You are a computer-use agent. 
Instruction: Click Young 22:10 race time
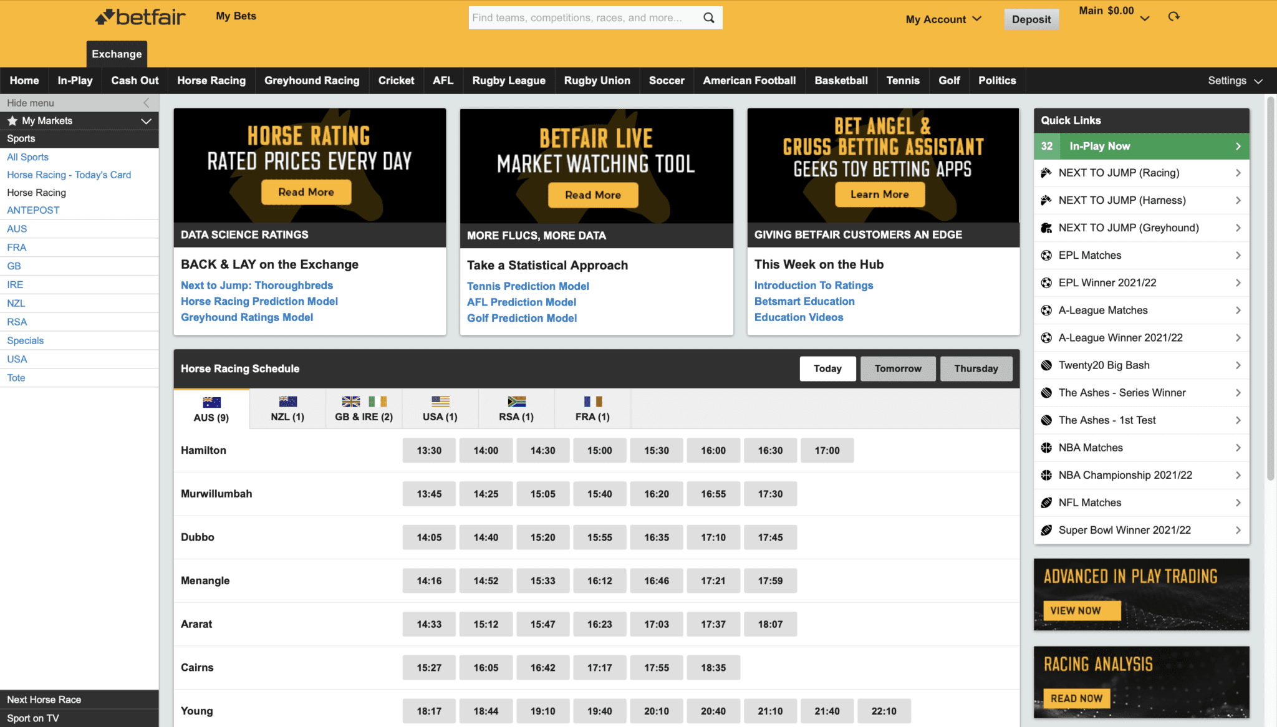point(884,711)
